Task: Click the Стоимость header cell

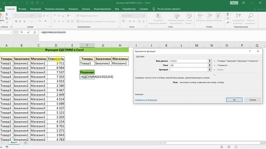Action: pyautogui.click(x=56, y=59)
